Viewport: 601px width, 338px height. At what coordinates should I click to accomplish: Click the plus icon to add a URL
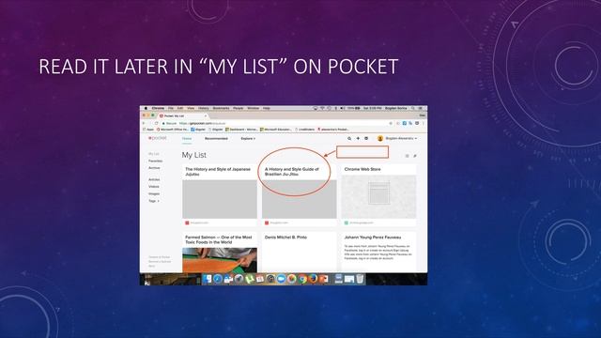pyautogui.click(x=358, y=138)
